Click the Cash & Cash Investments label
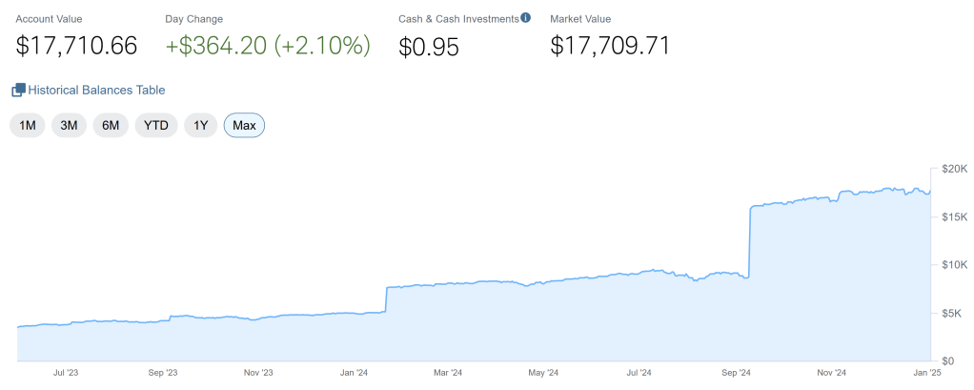Image resolution: width=974 pixels, height=390 pixels. tap(457, 18)
